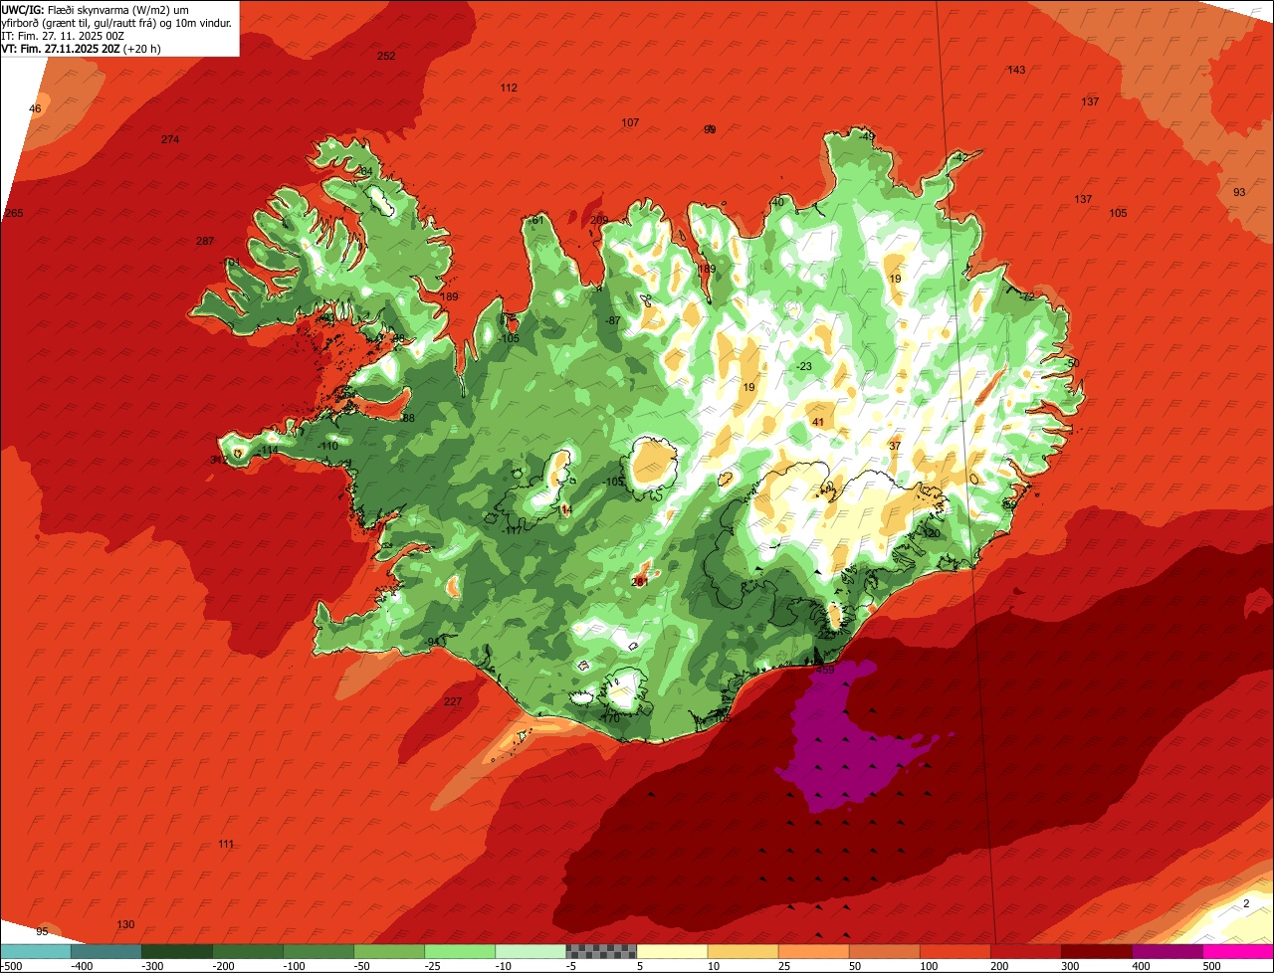The width and height of the screenshot is (1274, 973).
Task: Click the value 265 near the map edge
Action: click(x=14, y=213)
